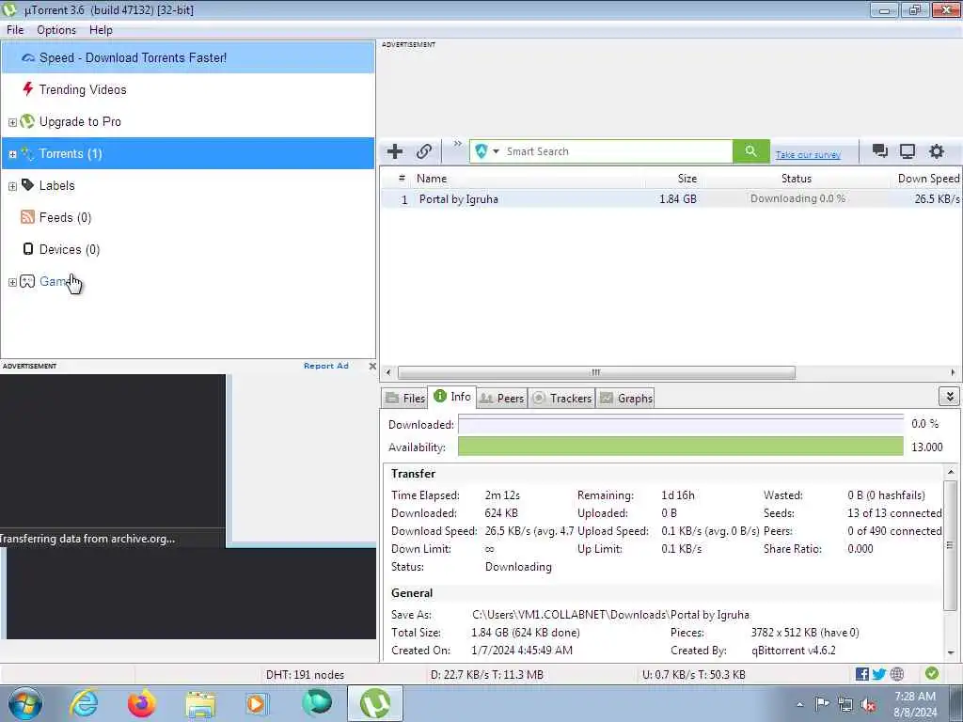Expand the Upgrade to Pro tree node
Screen dimensions: 963x722
click(x=12, y=122)
